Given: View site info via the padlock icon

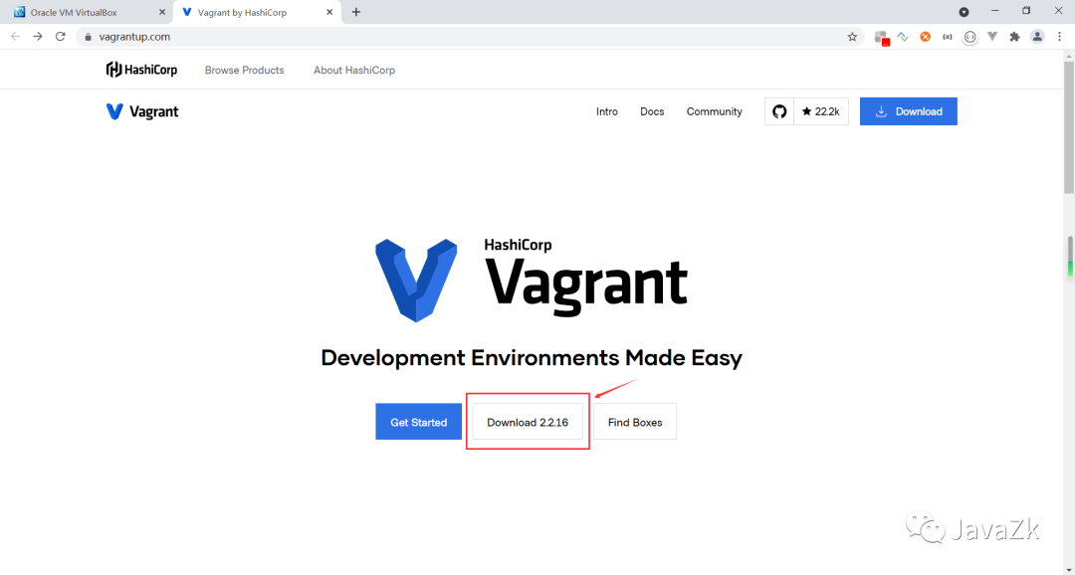Looking at the screenshot, I should click(x=88, y=37).
